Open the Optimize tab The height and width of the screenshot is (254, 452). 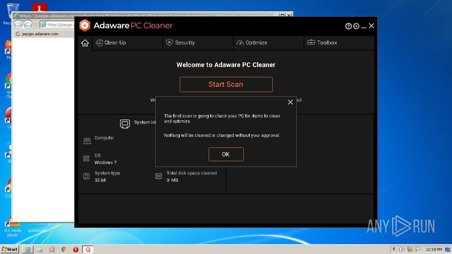point(269,43)
